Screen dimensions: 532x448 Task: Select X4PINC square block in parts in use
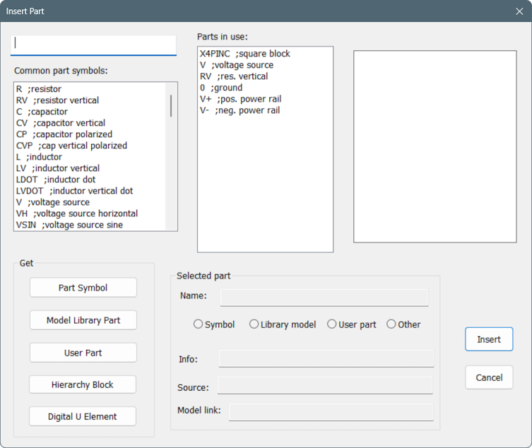coord(265,54)
